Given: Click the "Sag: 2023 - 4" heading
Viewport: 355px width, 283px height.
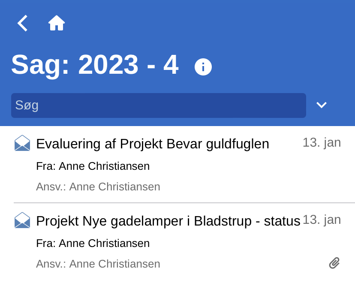Looking at the screenshot, I should (94, 65).
